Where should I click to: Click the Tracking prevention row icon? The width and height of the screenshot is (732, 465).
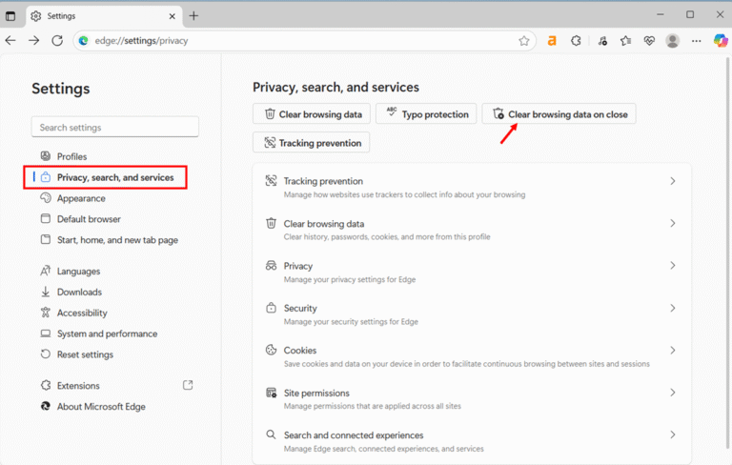(272, 181)
